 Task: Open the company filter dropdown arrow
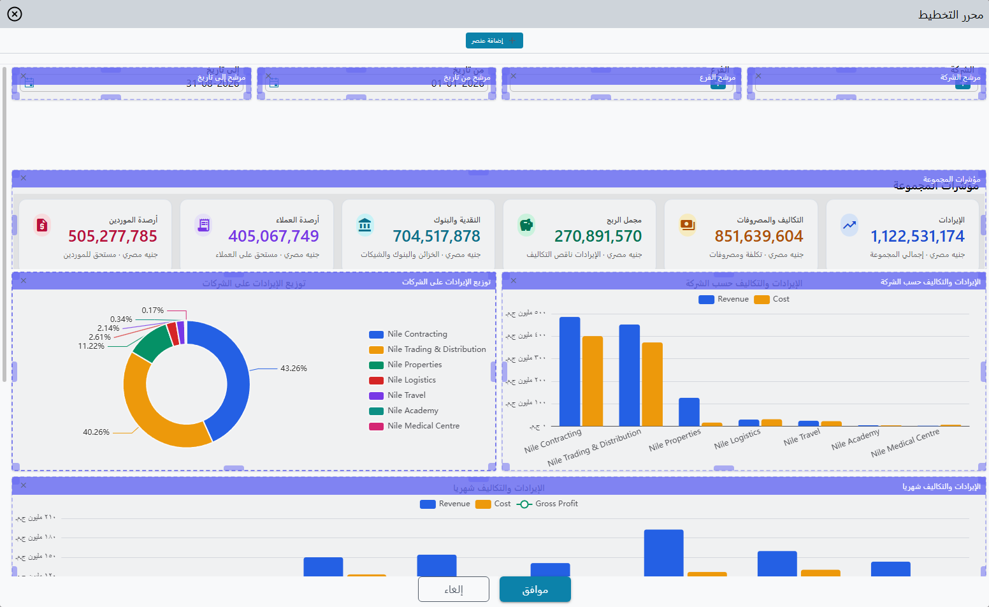point(963,84)
